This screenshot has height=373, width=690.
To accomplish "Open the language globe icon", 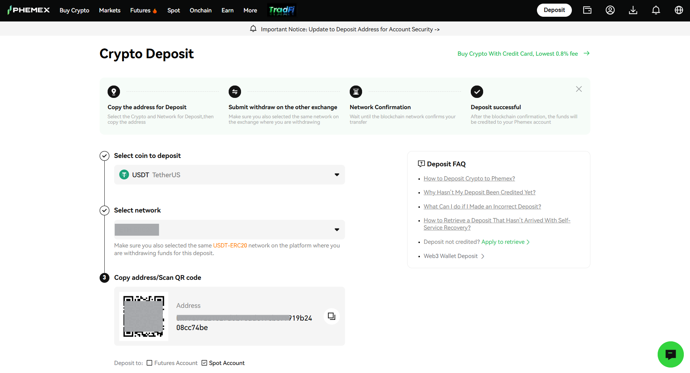I will click(679, 10).
